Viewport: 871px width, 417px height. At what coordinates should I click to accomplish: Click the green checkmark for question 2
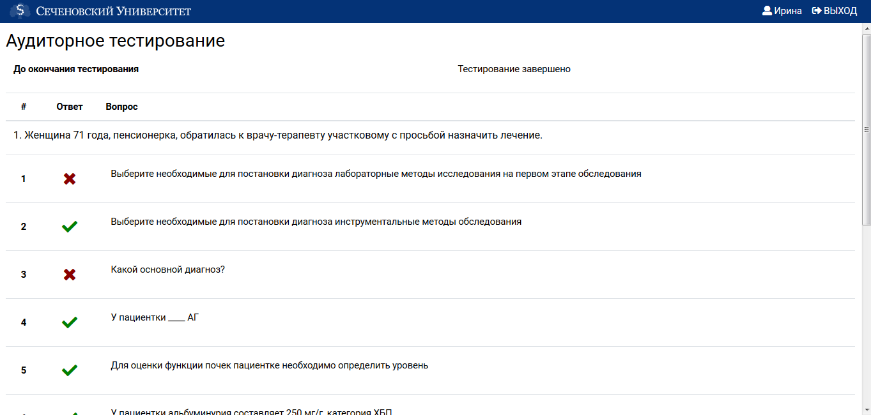(70, 226)
